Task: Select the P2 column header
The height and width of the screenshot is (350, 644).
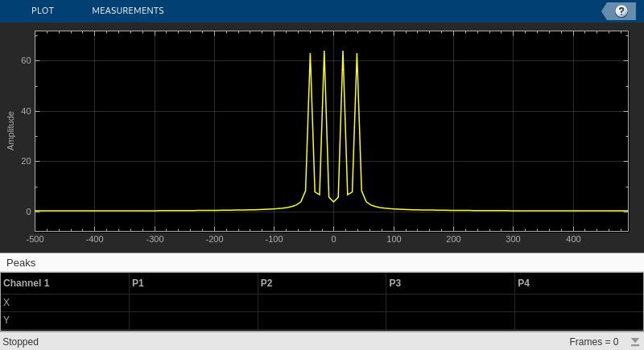Action: 266,283
